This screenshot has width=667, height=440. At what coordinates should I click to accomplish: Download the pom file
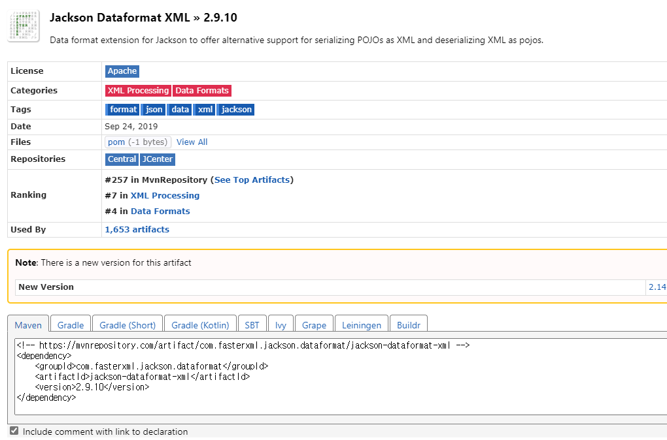(138, 142)
